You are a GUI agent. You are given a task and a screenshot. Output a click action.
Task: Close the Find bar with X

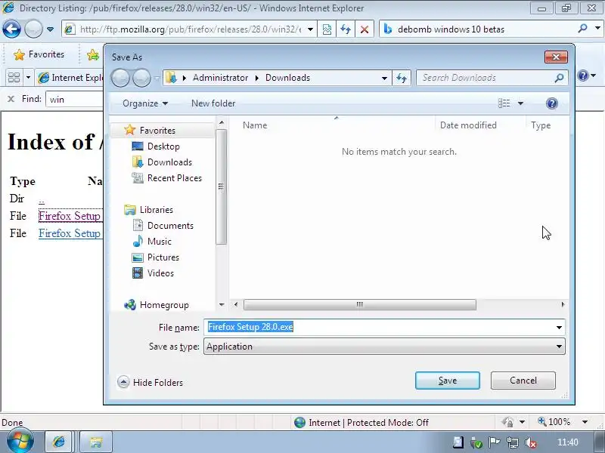(11, 99)
